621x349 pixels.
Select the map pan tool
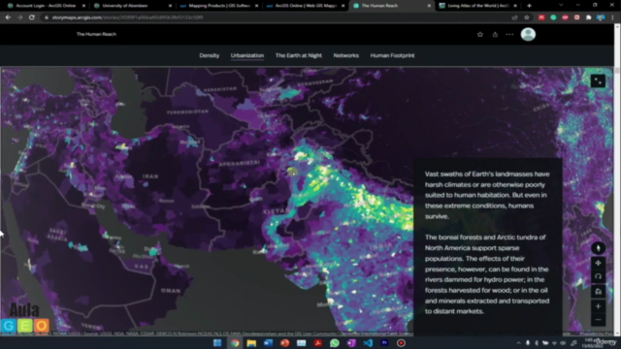(598, 263)
